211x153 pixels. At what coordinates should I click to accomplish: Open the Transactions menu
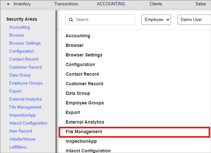pyautogui.click(x=66, y=4)
